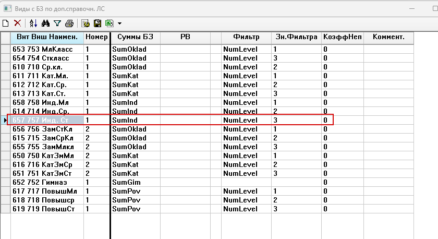Open search with the binoculars icon
The height and width of the screenshot is (239, 438).
coord(45,23)
